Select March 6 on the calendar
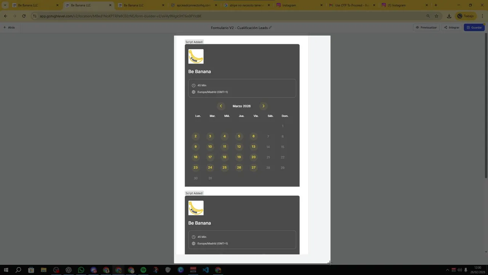Viewport: 488px width, 275px height. pyautogui.click(x=254, y=136)
